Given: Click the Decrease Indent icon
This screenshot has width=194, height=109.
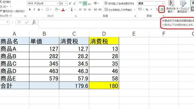Looking at the screenshot, I should (x=95, y=9).
